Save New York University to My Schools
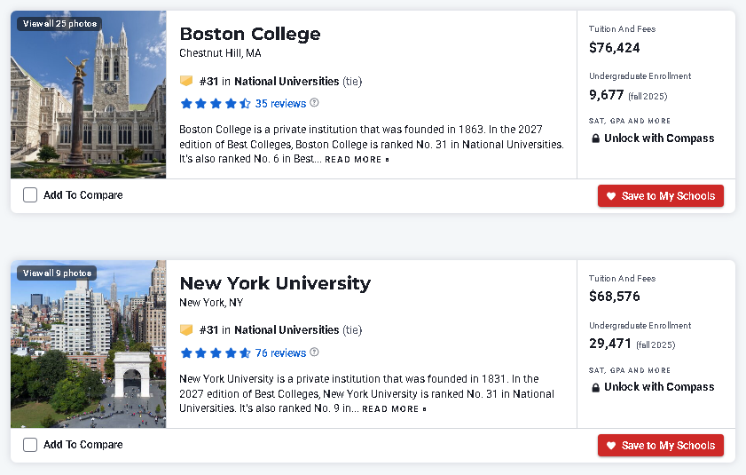The height and width of the screenshot is (475, 746). [x=660, y=446]
